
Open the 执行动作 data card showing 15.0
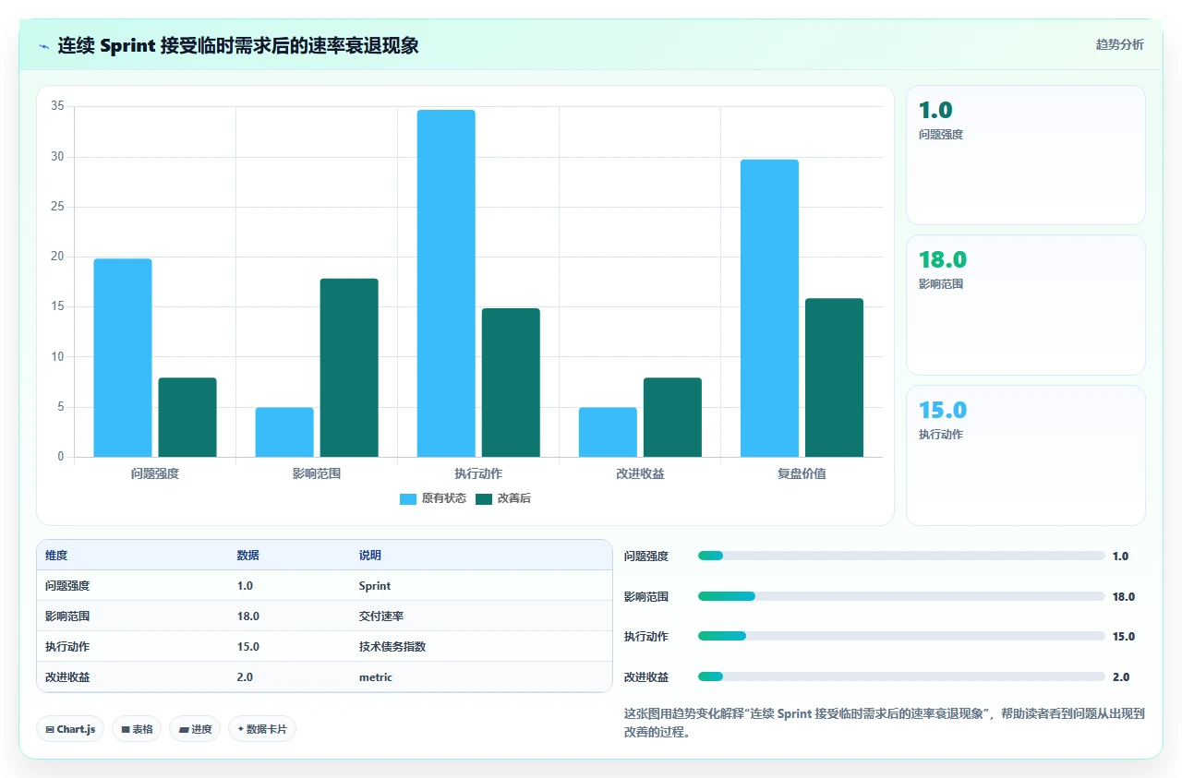tap(1026, 455)
